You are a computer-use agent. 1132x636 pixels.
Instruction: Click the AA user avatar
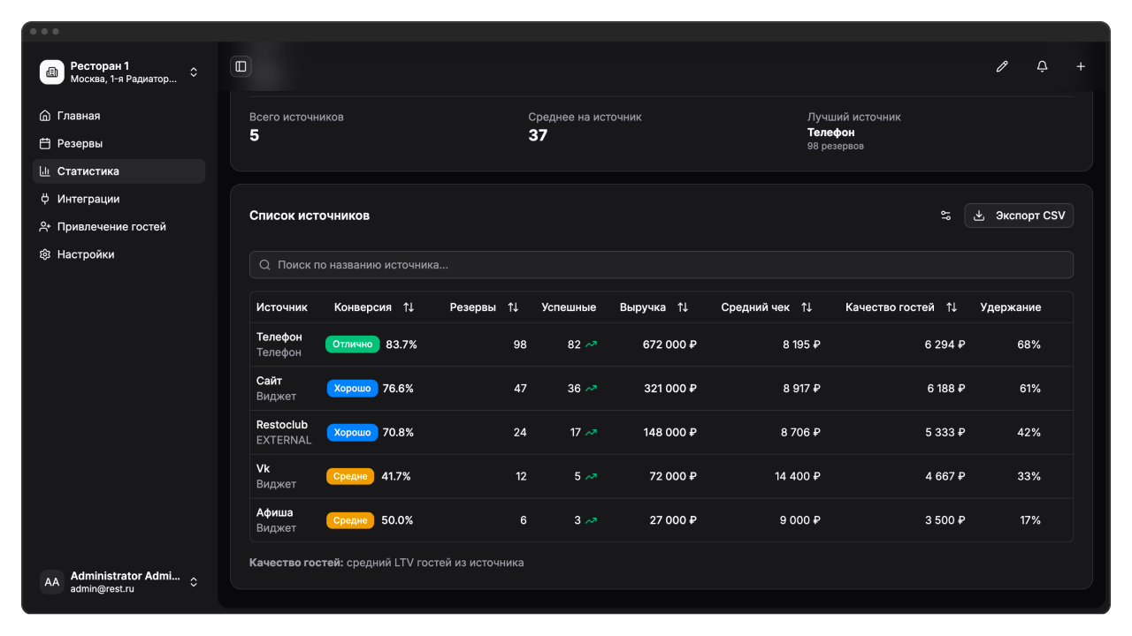coord(52,582)
